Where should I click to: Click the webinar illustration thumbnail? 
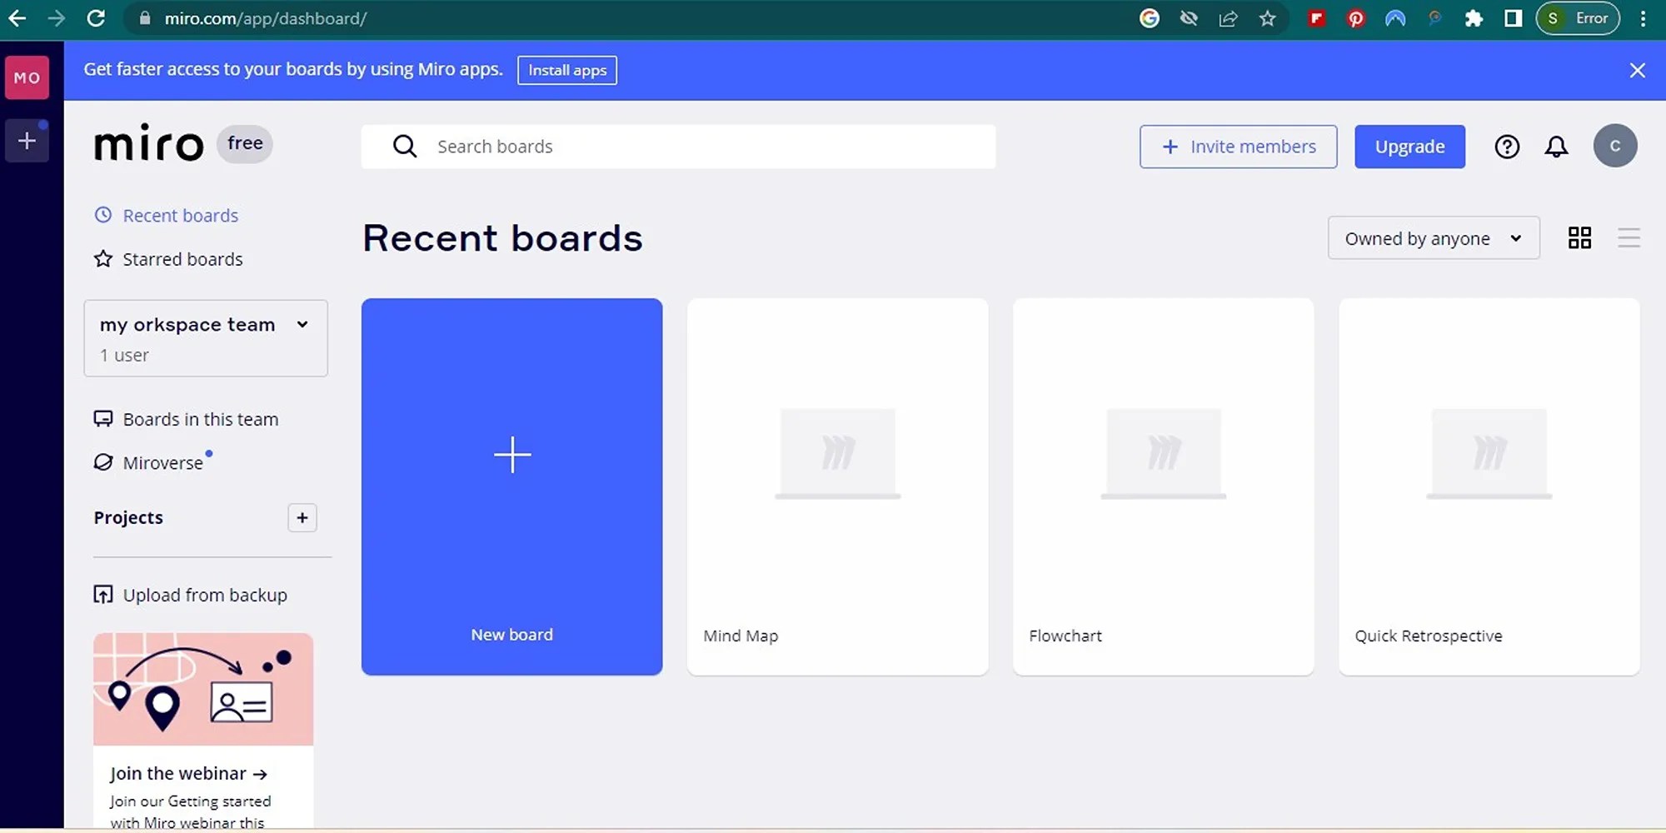(203, 689)
